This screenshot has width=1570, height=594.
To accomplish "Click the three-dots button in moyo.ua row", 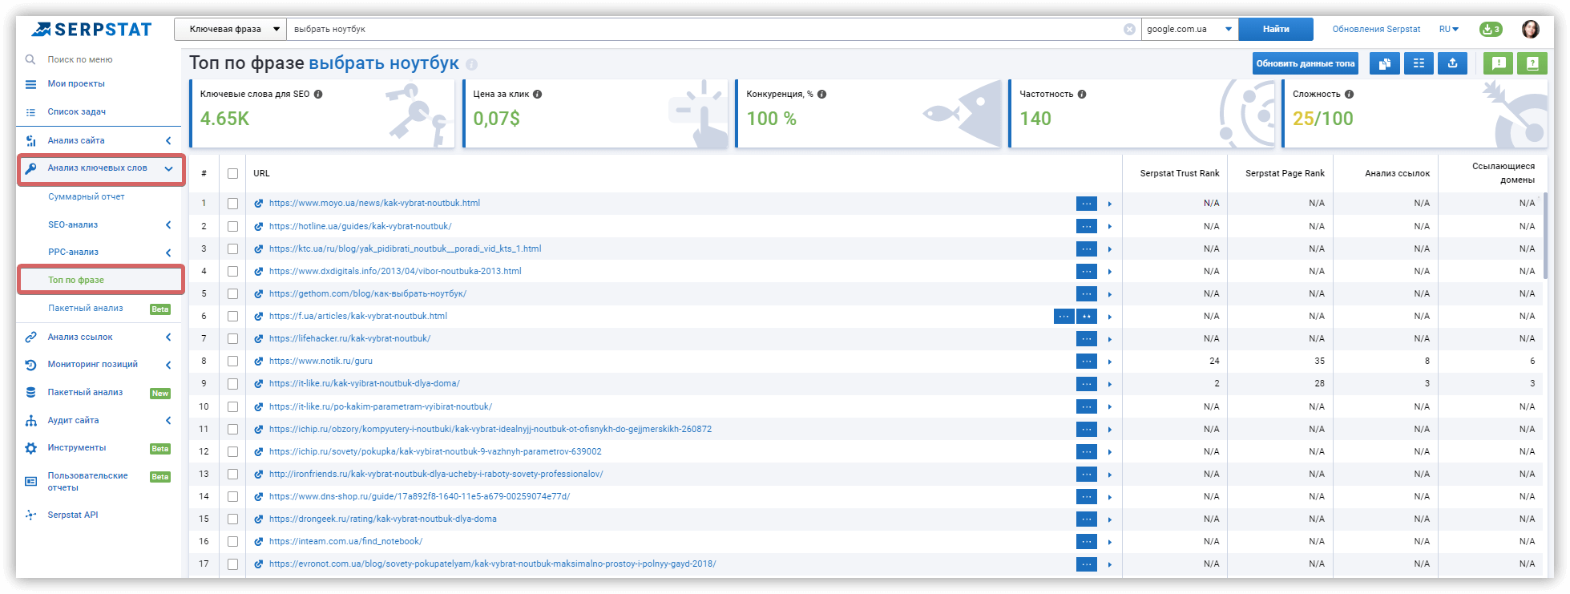I will [x=1087, y=204].
